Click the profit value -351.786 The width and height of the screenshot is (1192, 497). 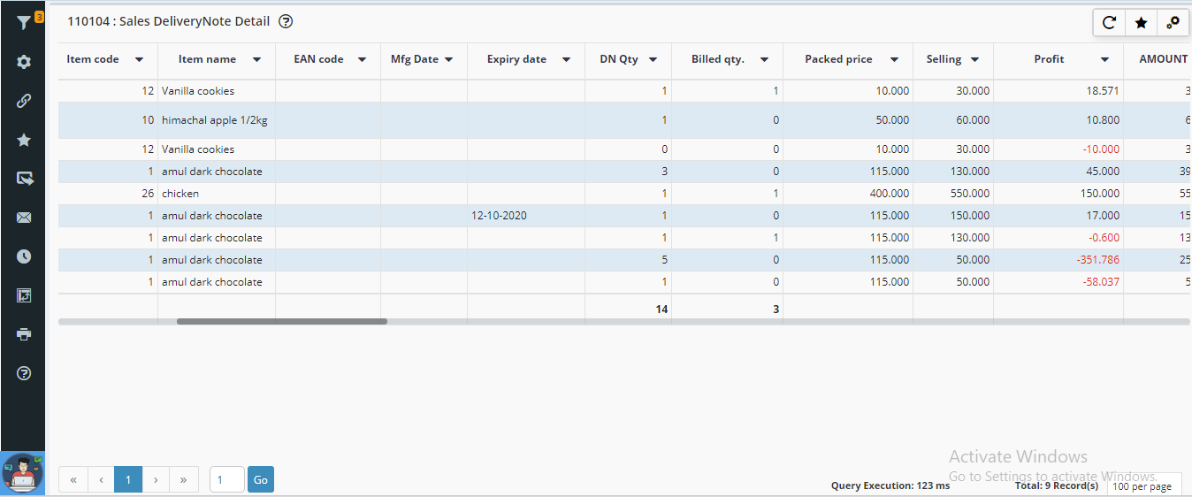coord(1097,260)
